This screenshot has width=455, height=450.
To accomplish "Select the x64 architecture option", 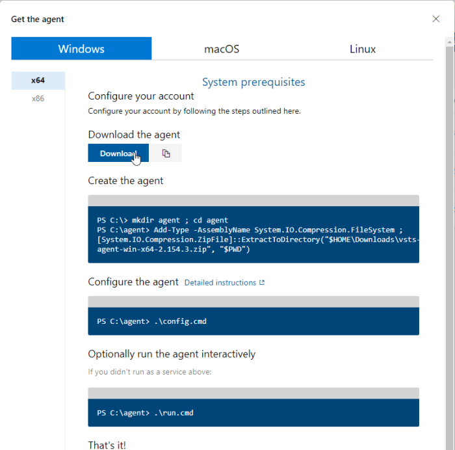I will click(38, 81).
